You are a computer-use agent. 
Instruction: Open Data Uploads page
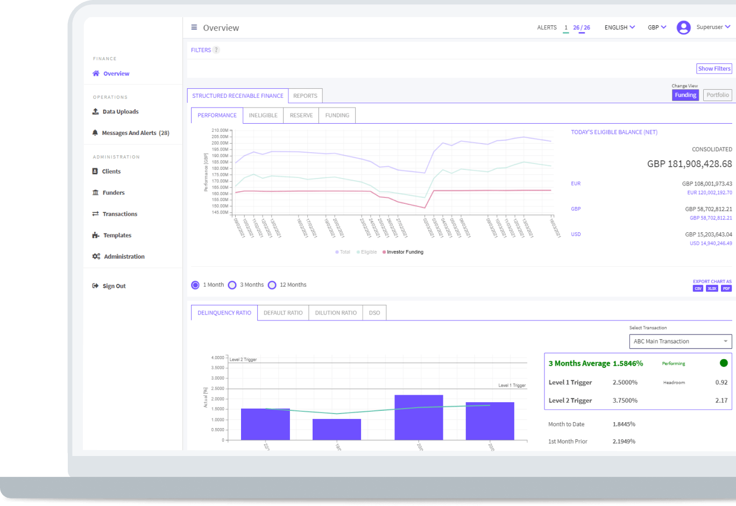click(x=121, y=112)
